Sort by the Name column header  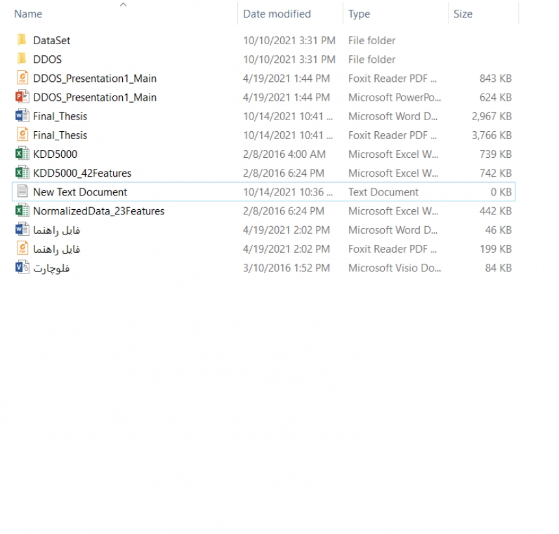point(28,14)
